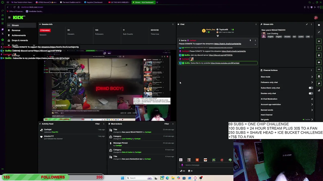Open the document panel icon in right sidebar
323x181 pixels.
pyautogui.click(x=319, y=55)
